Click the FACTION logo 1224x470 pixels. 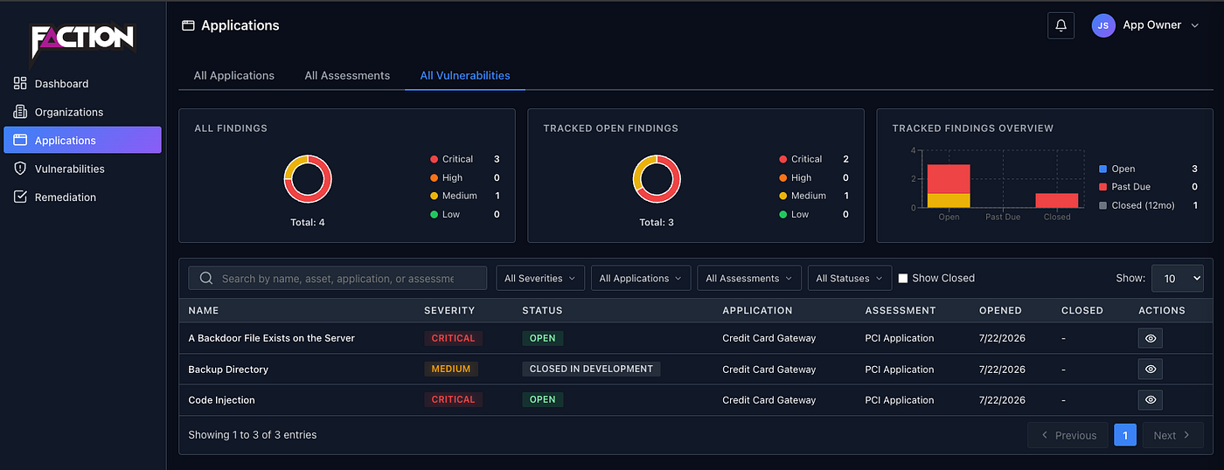[x=82, y=41]
